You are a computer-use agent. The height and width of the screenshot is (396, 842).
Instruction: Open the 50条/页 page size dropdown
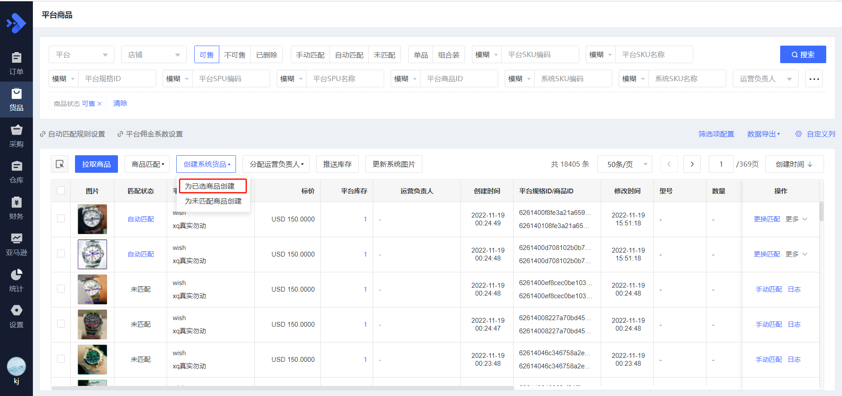tap(624, 164)
